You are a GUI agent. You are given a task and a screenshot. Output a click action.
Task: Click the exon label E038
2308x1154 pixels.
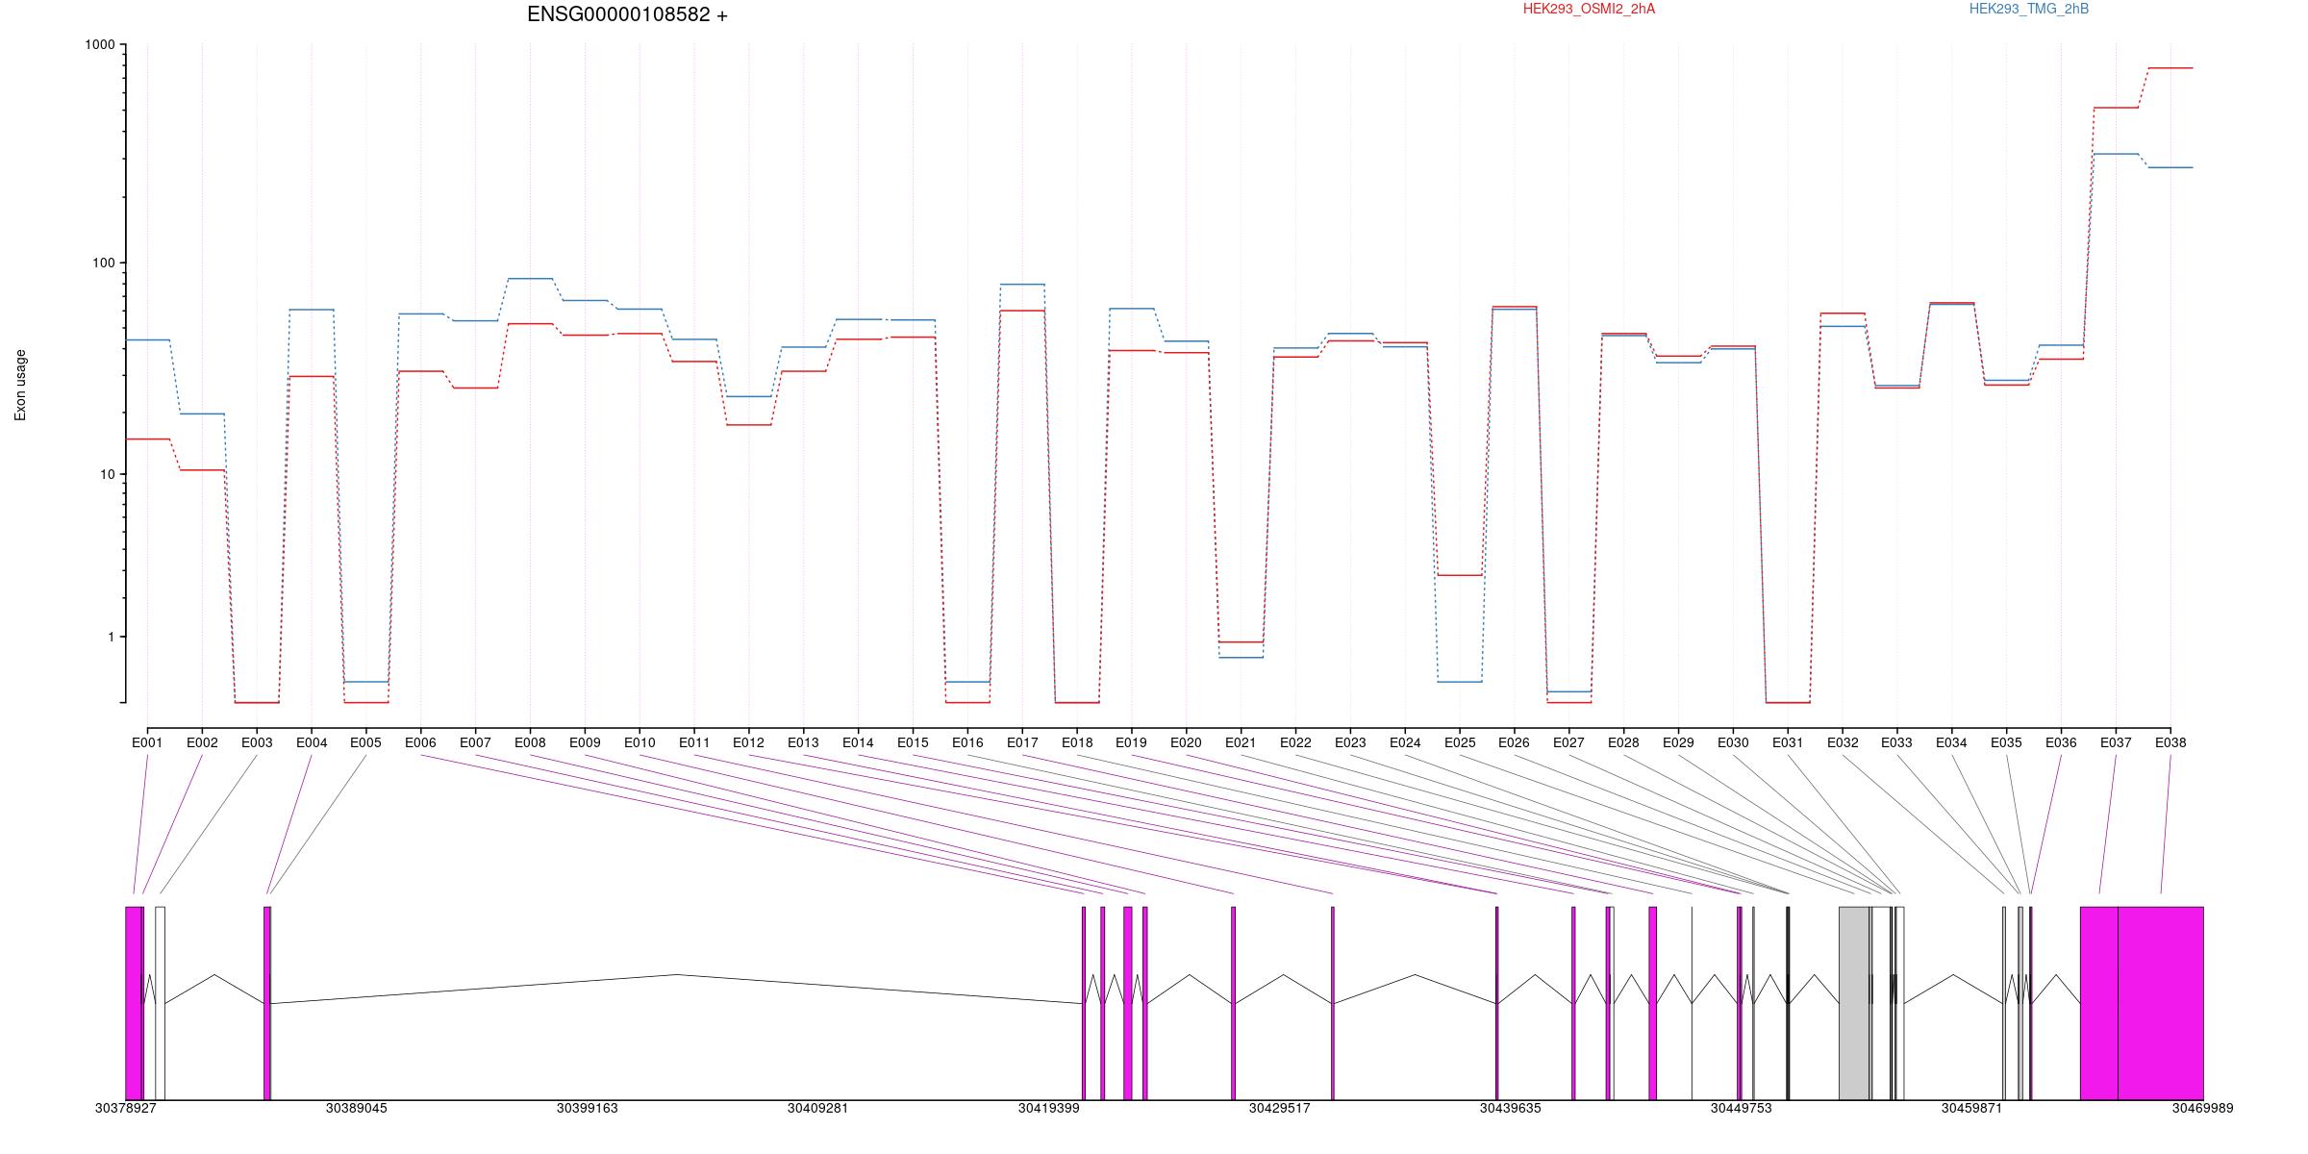(2170, 742)
